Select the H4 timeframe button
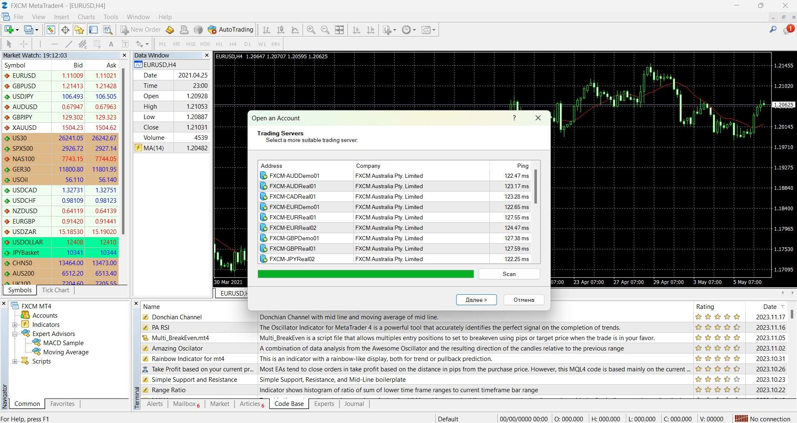 click(x=233, y=44)
